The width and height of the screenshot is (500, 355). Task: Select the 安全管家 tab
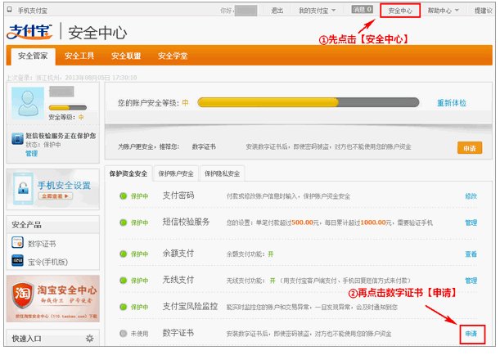pos(33,56)
